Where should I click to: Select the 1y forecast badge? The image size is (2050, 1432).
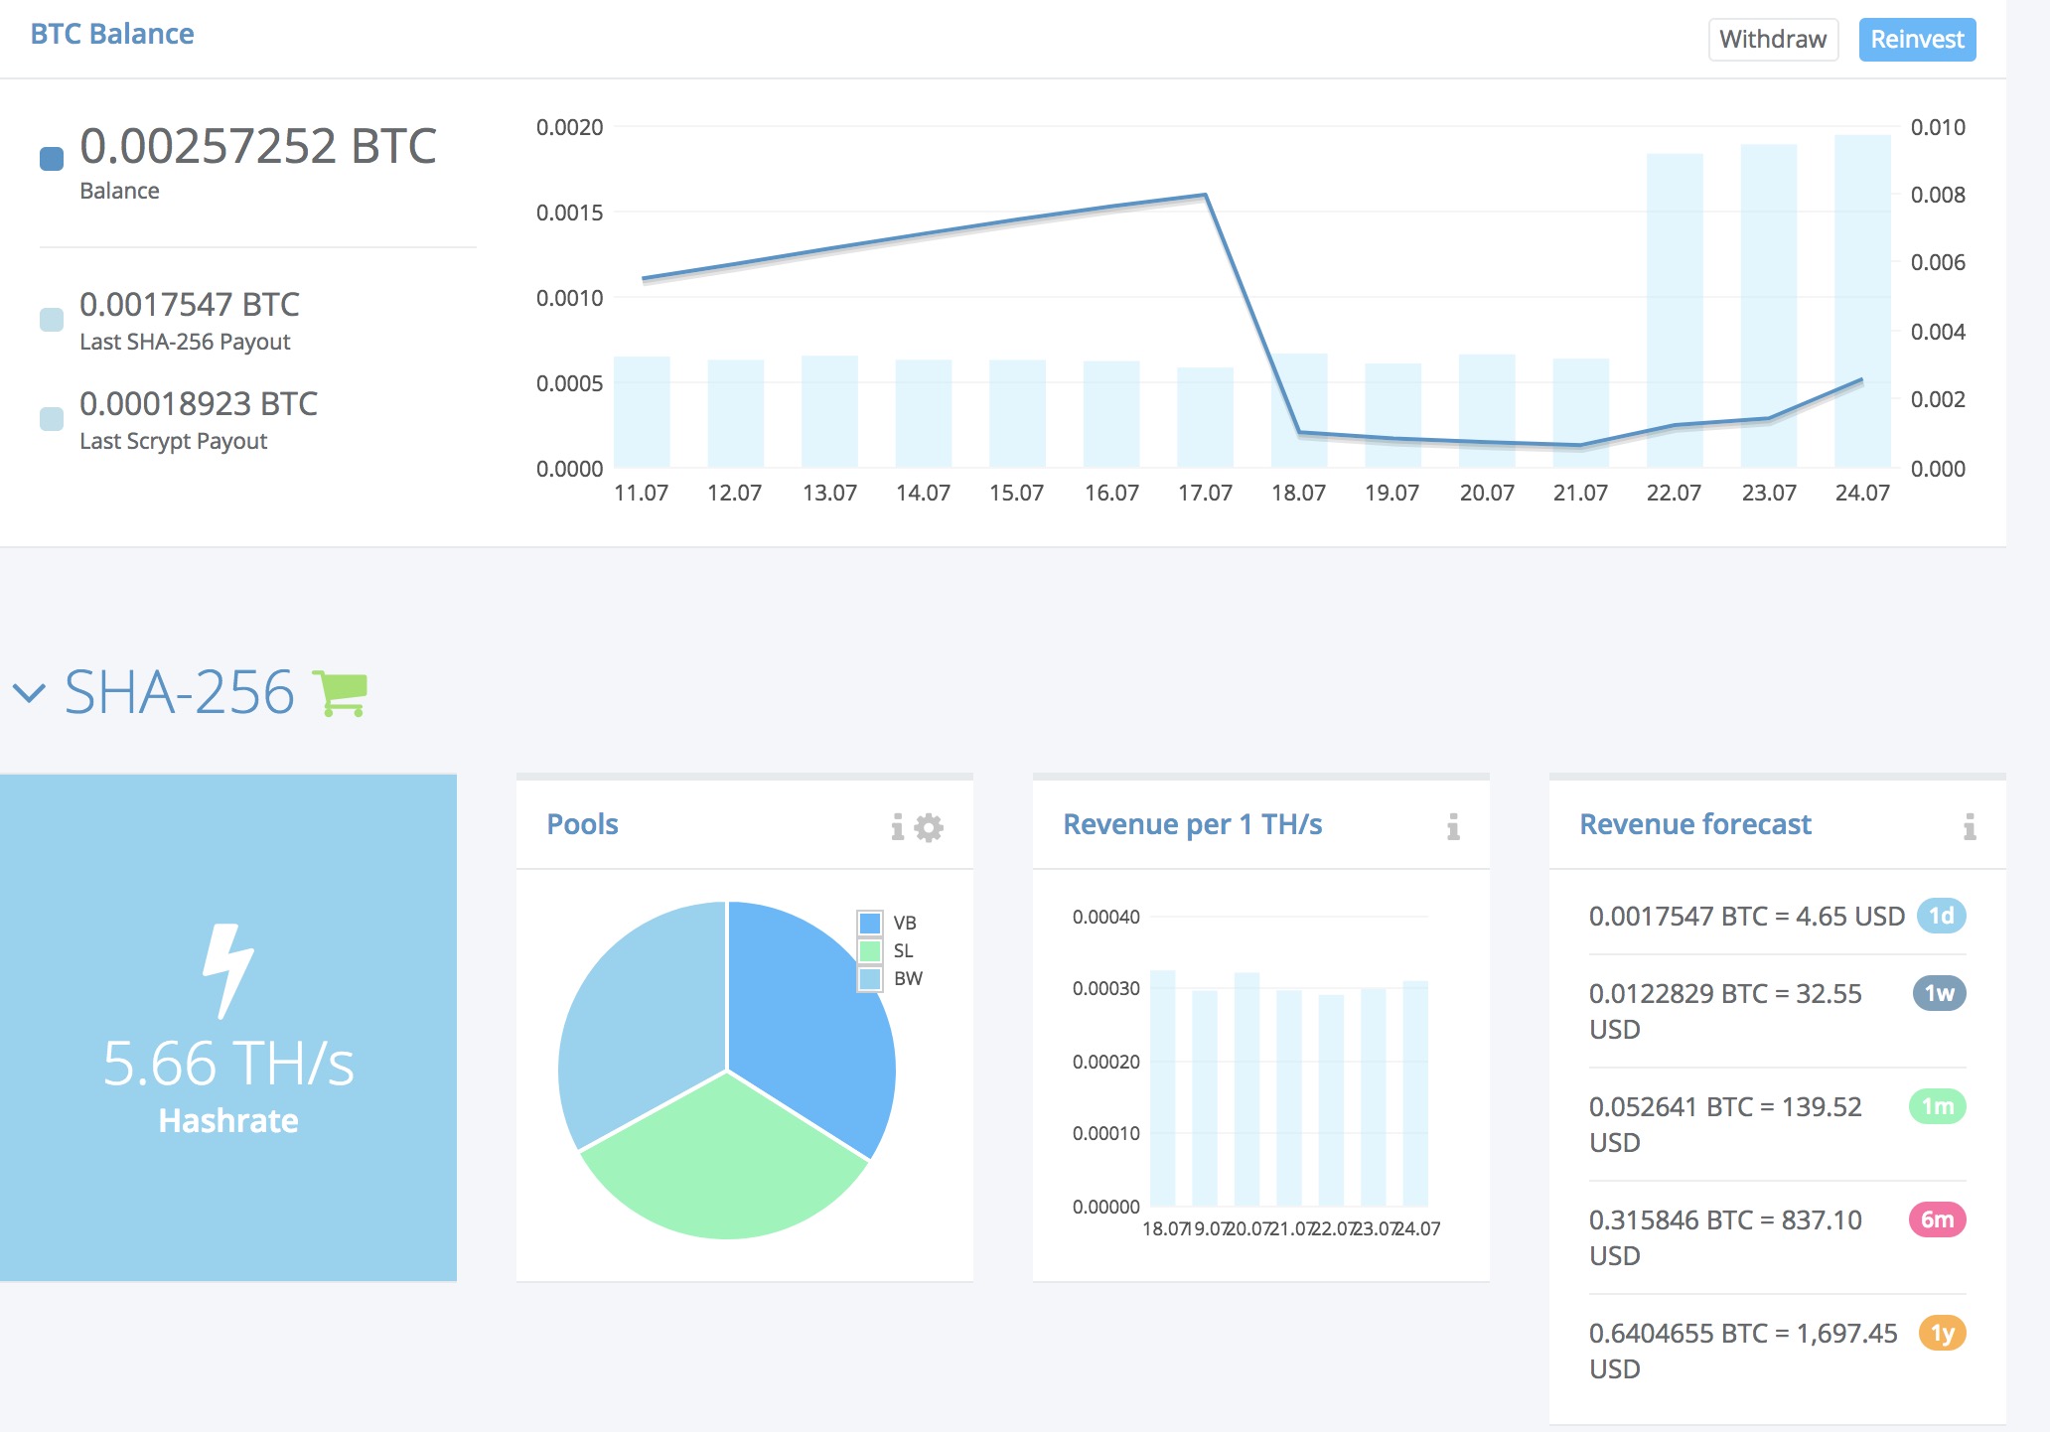point(1942,1332)
